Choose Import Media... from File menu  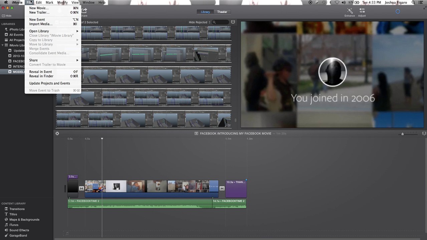53,24
